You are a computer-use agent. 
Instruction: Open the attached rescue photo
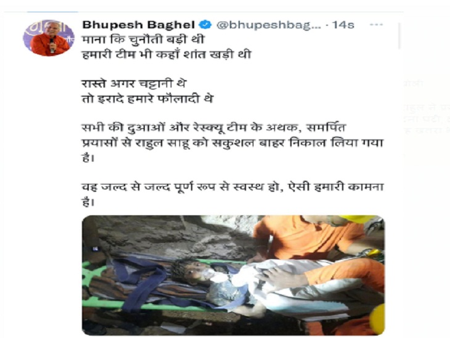[x=234, y=275]
